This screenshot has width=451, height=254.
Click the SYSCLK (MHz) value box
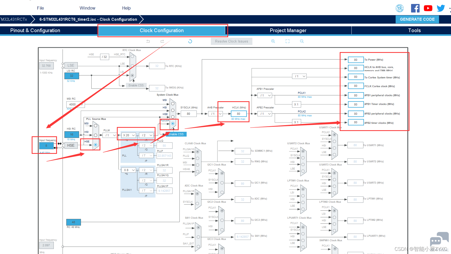(188, 114)
